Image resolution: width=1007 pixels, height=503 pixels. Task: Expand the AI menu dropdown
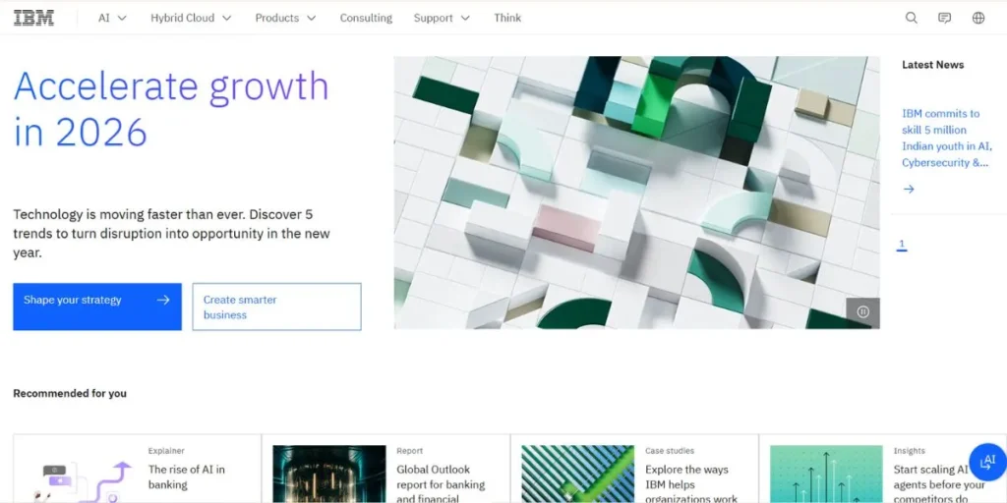pos(112,18)
